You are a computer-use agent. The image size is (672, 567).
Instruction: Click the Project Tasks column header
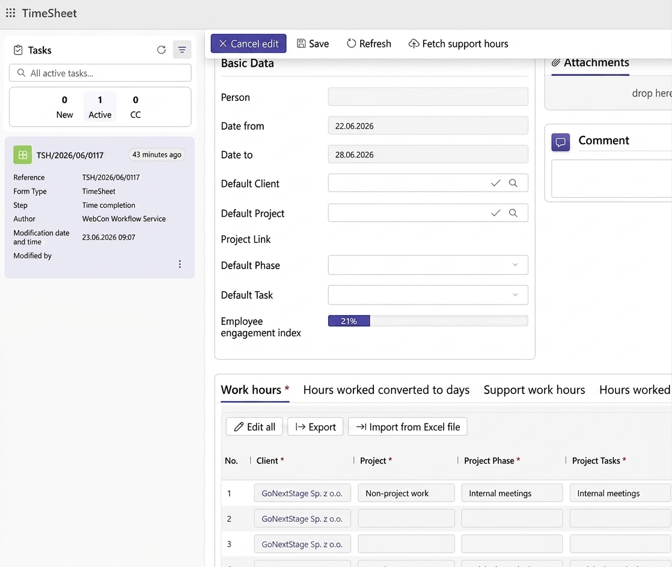(599, 461)
